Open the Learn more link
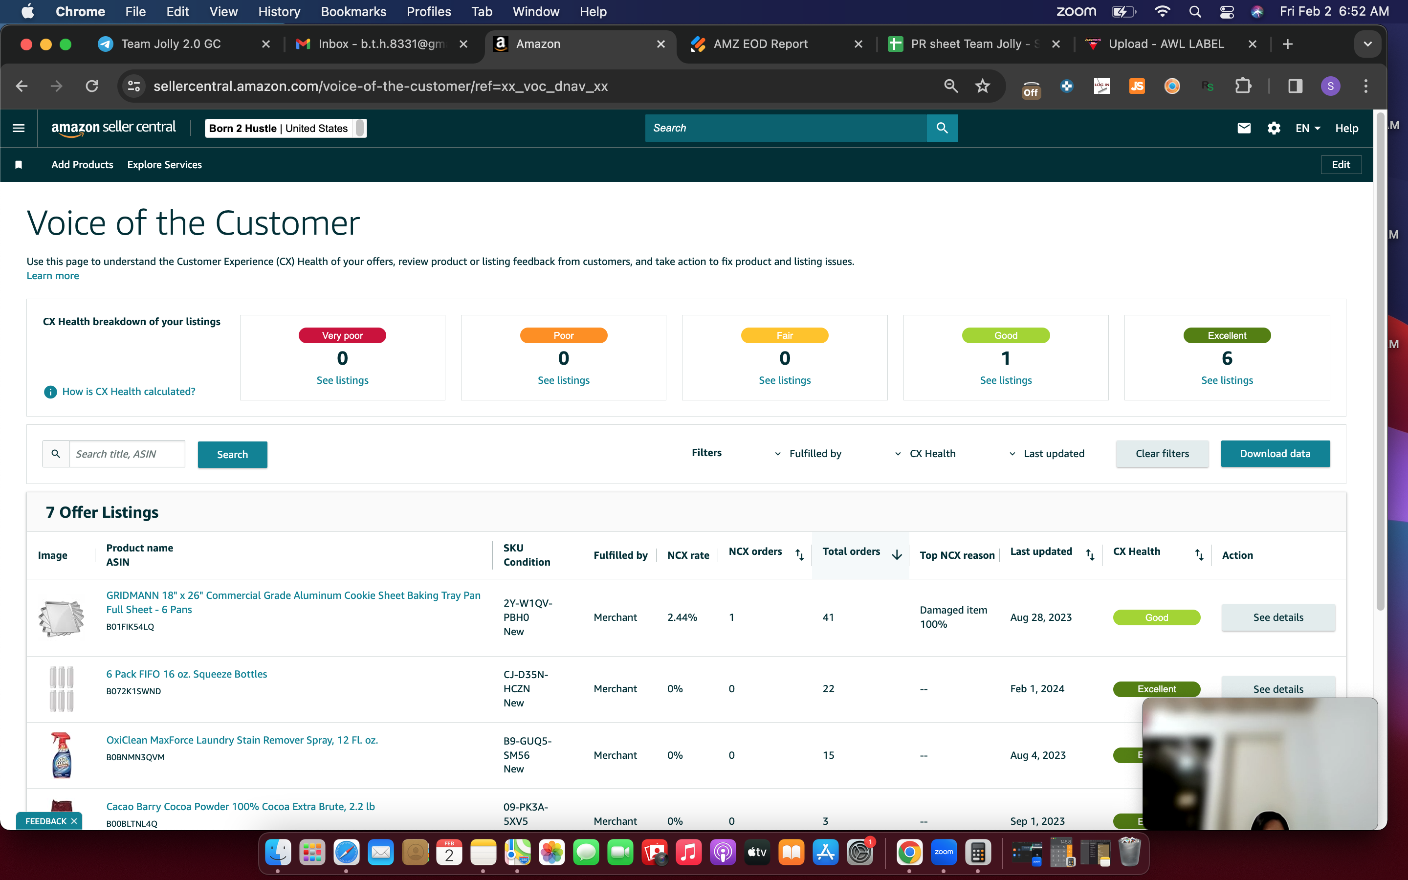This screenshot has width=1408, height=880. point(52,276)
